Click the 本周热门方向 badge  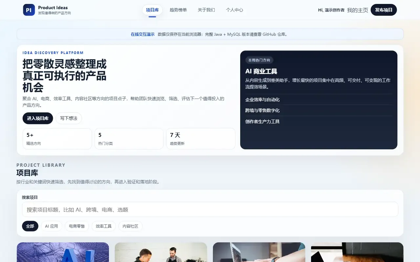coord(259,60)
